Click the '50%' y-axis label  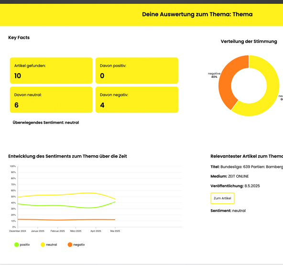coord(13,197)
